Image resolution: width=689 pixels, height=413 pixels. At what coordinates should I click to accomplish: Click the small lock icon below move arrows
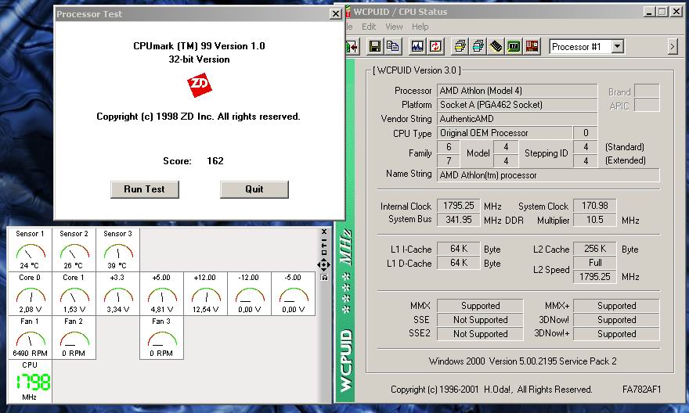click(324, 278)
